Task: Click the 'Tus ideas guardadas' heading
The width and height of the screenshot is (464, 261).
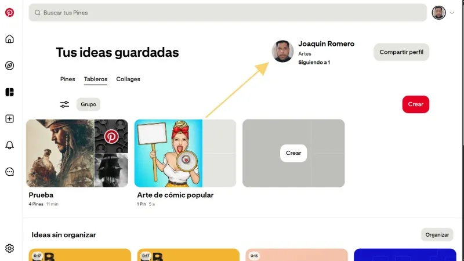Action: 117,52
